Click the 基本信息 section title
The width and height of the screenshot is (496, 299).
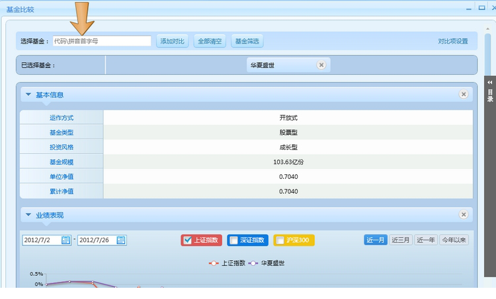pos(50,95)
